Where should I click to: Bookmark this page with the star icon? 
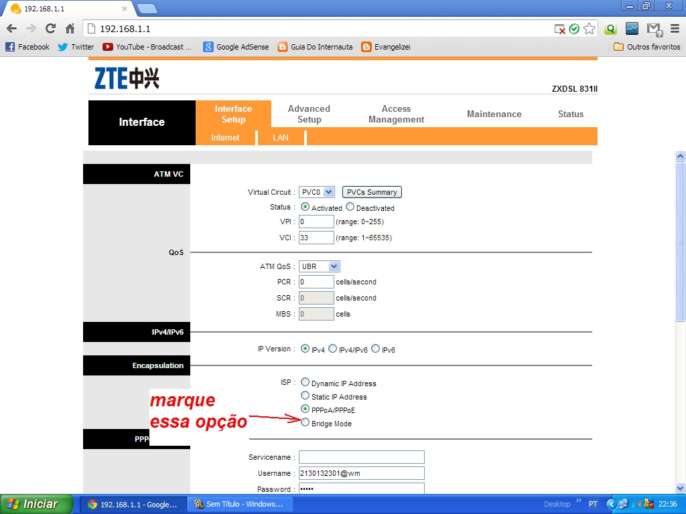(589, 29)
